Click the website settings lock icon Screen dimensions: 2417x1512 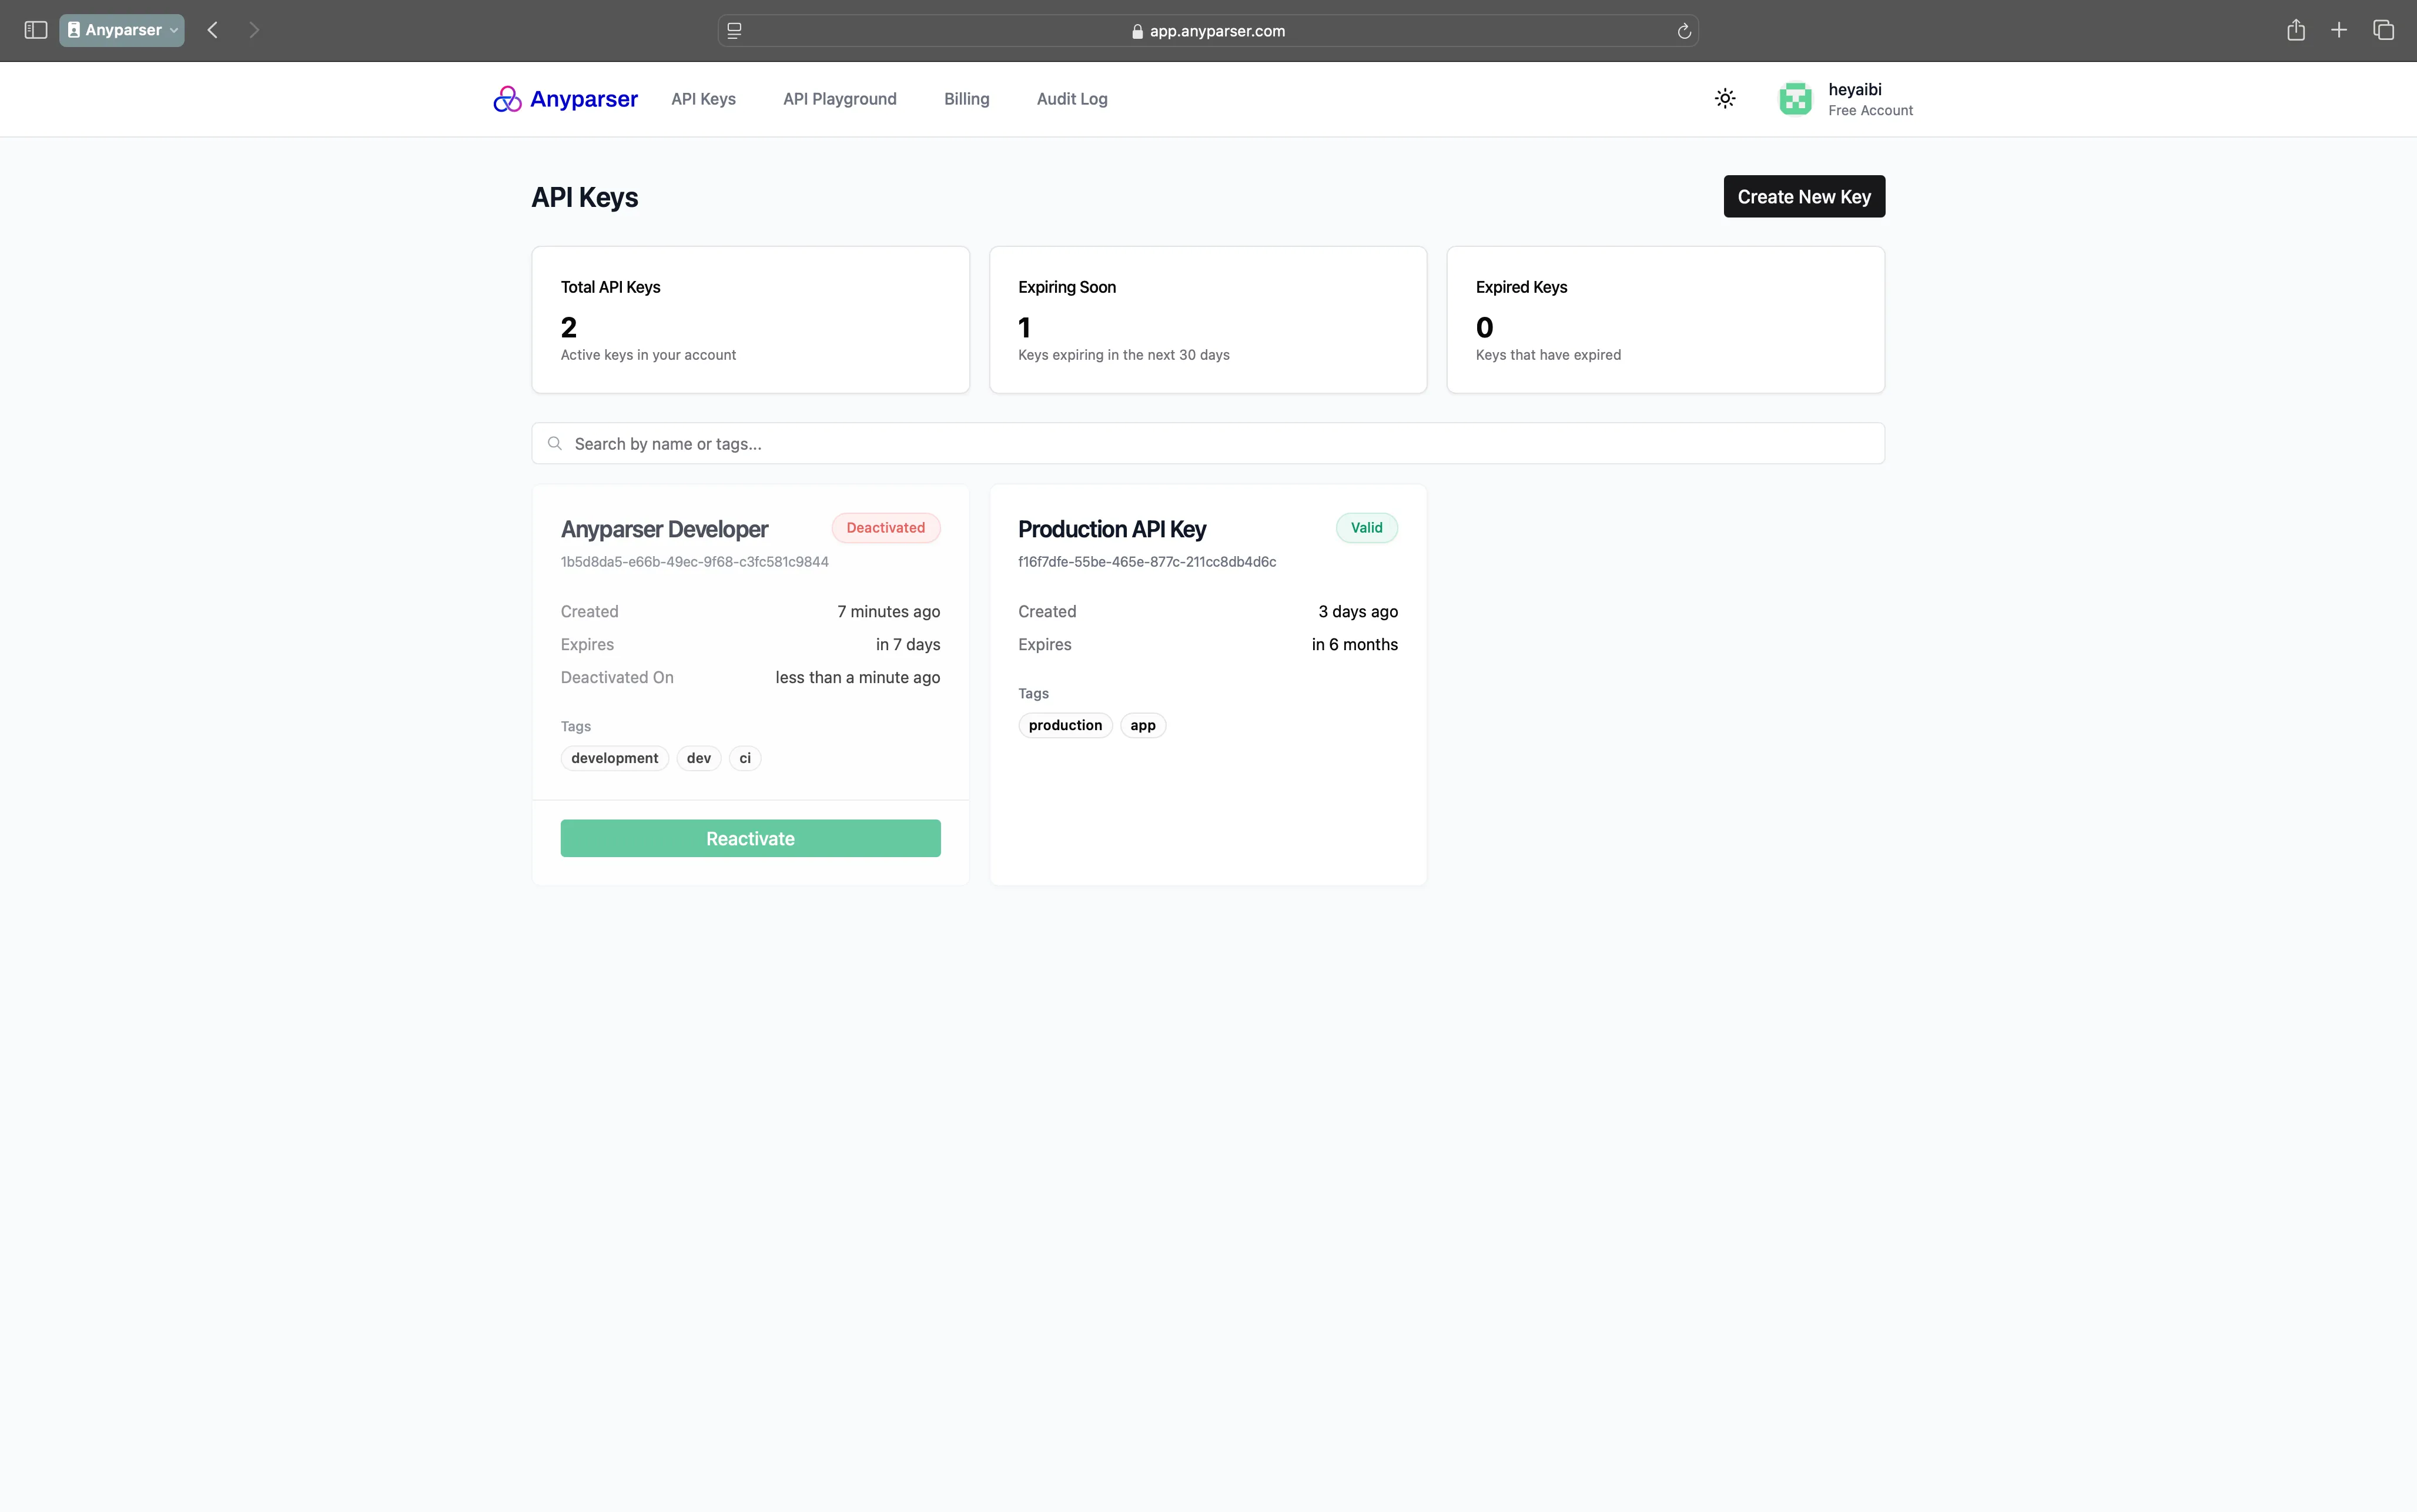pos(1137,31)
